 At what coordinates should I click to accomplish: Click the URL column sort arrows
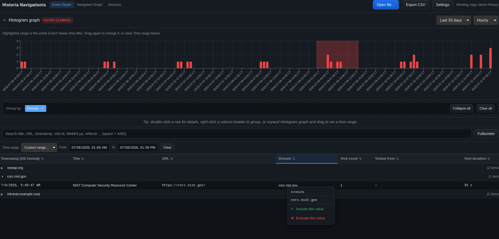coord(172,159)
